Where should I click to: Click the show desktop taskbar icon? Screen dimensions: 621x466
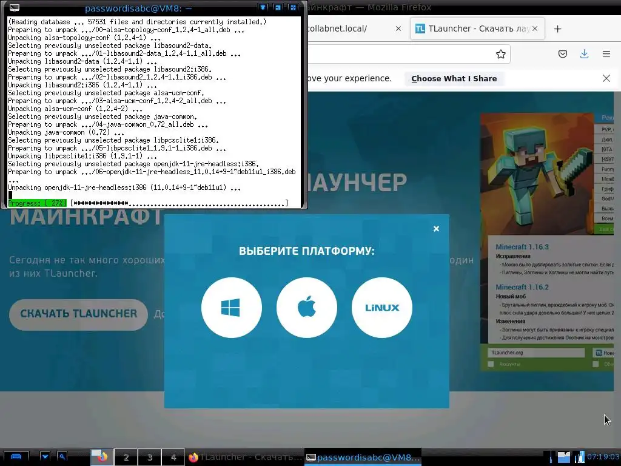(x=16, y=458)
